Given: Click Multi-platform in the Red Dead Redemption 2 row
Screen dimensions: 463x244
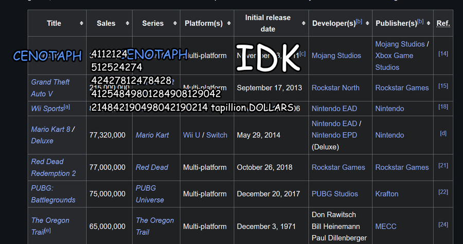Looking at the screenshot, I should coord(205,167).
